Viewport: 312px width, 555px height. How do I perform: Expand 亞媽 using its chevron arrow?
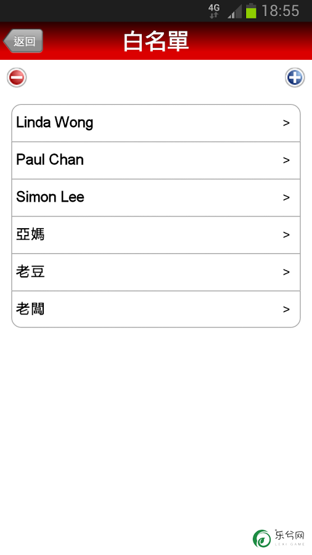286,235
